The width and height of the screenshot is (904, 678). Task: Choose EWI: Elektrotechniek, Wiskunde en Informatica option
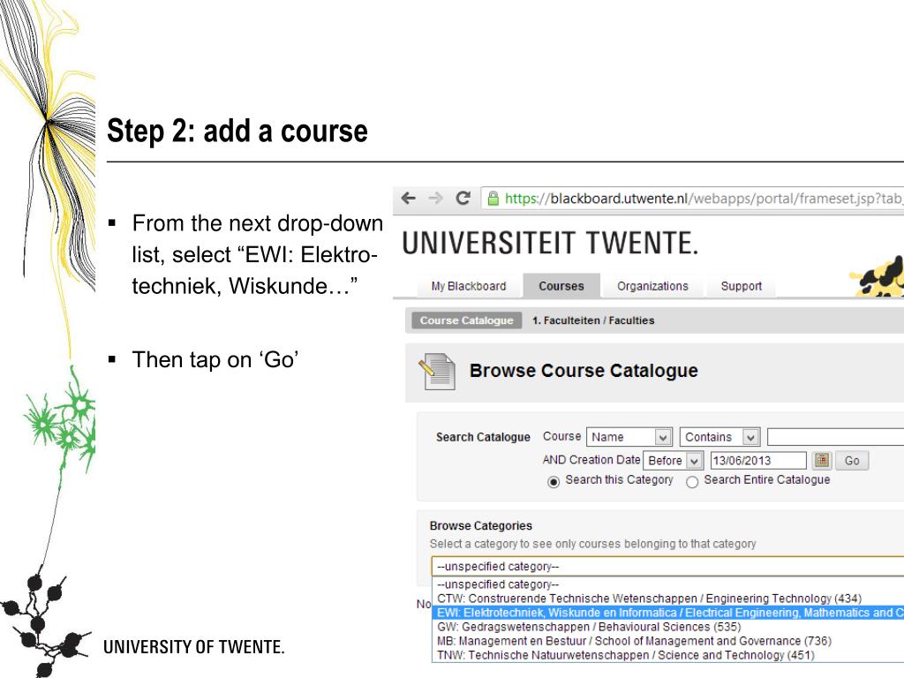[x=668, y=613]
